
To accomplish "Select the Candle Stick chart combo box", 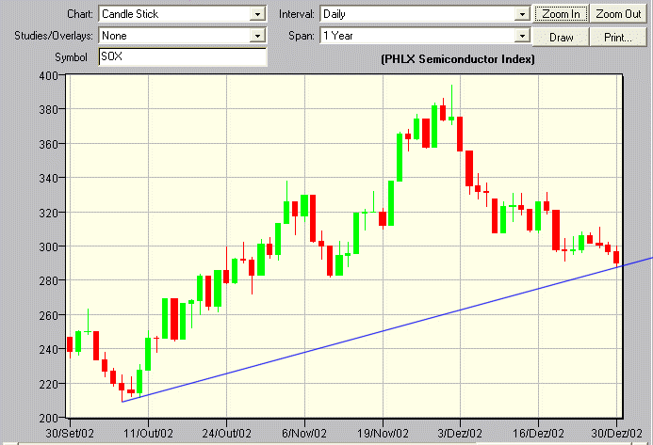I will pos(183,14).
